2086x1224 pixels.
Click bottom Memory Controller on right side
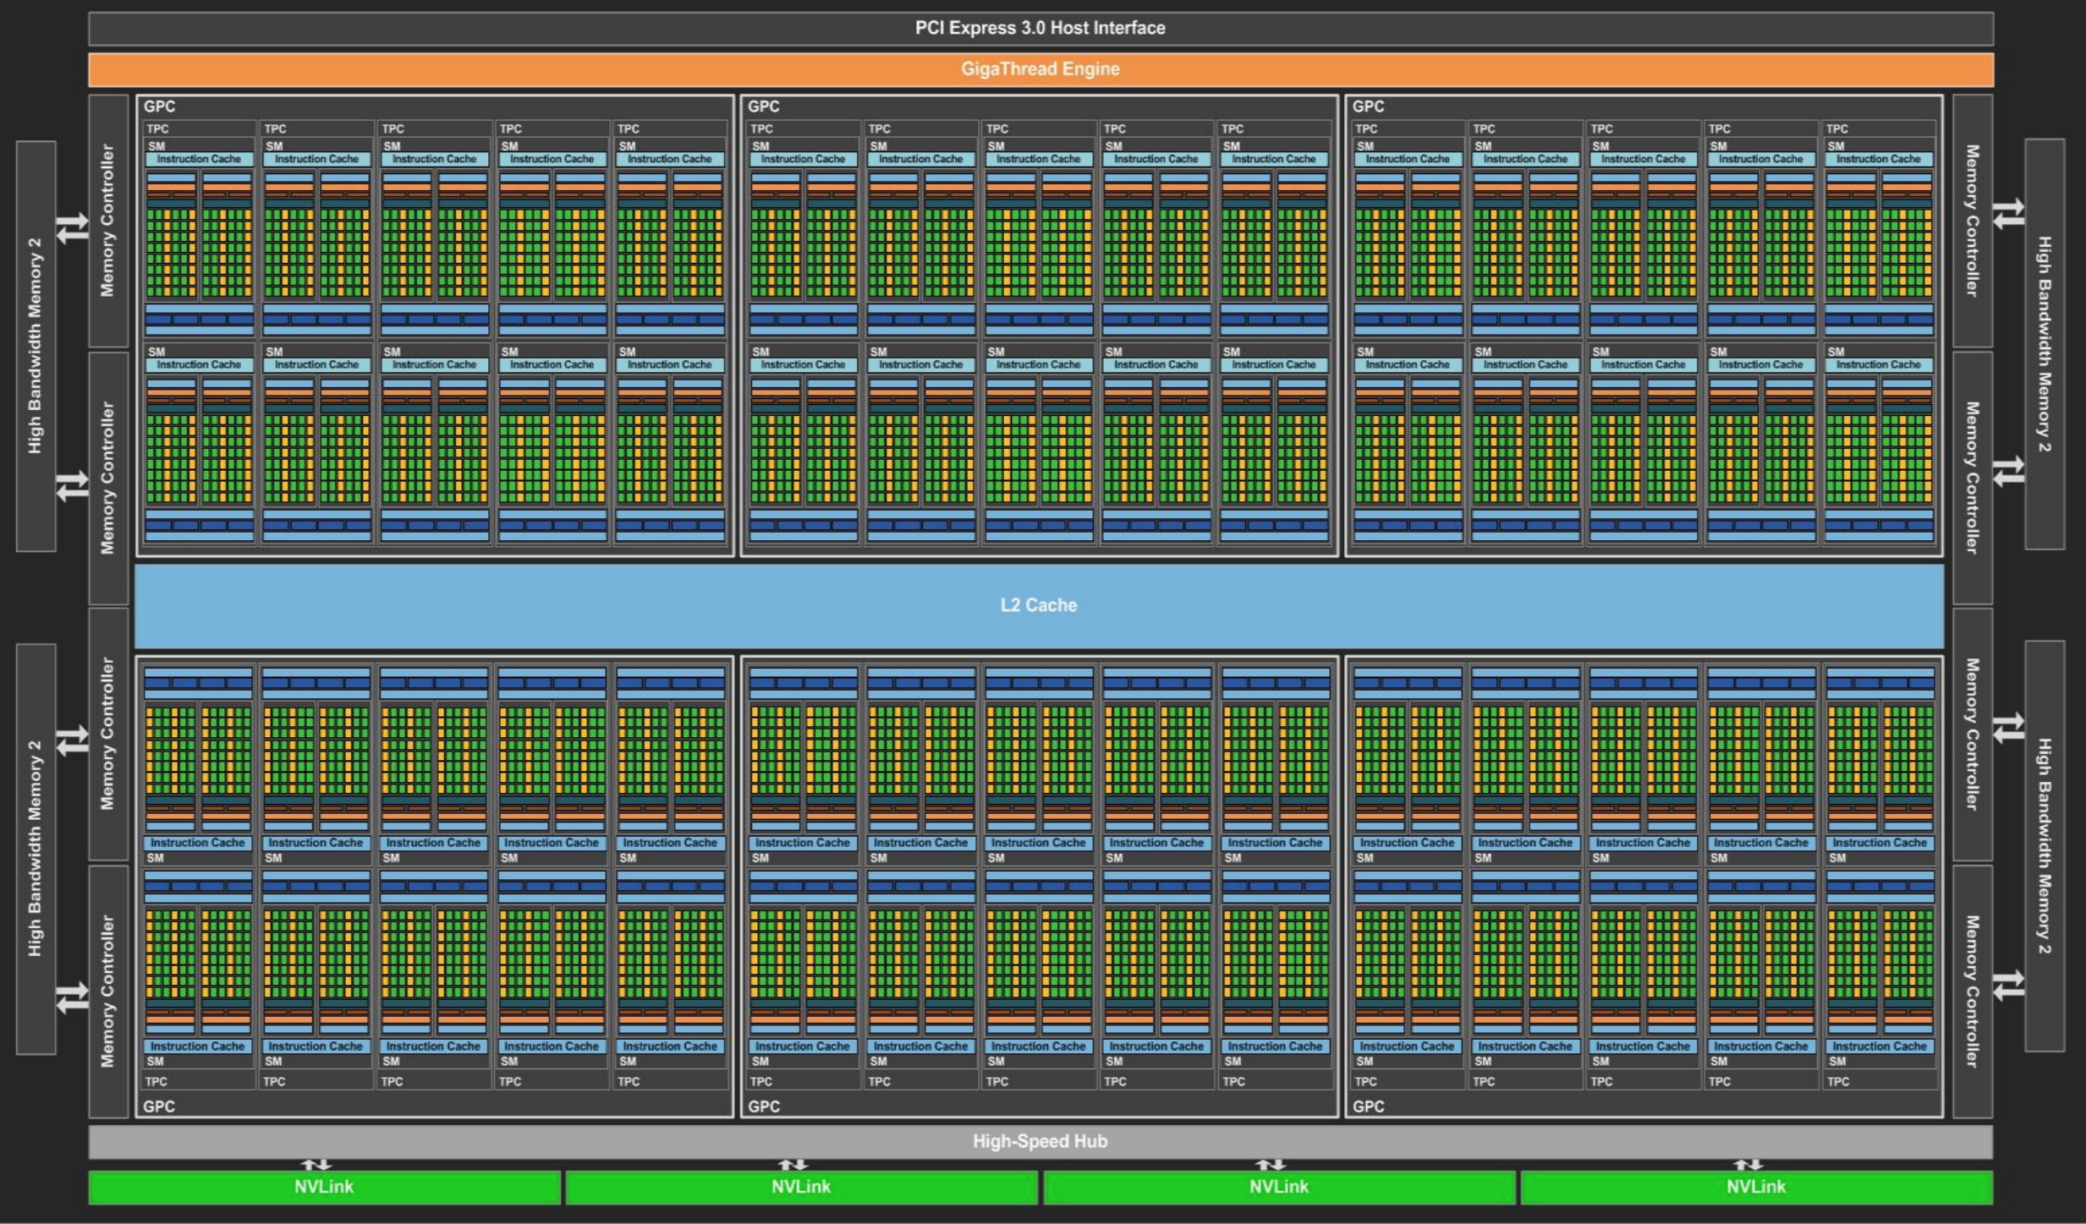pyautogui.click(x=1973, y=991)
